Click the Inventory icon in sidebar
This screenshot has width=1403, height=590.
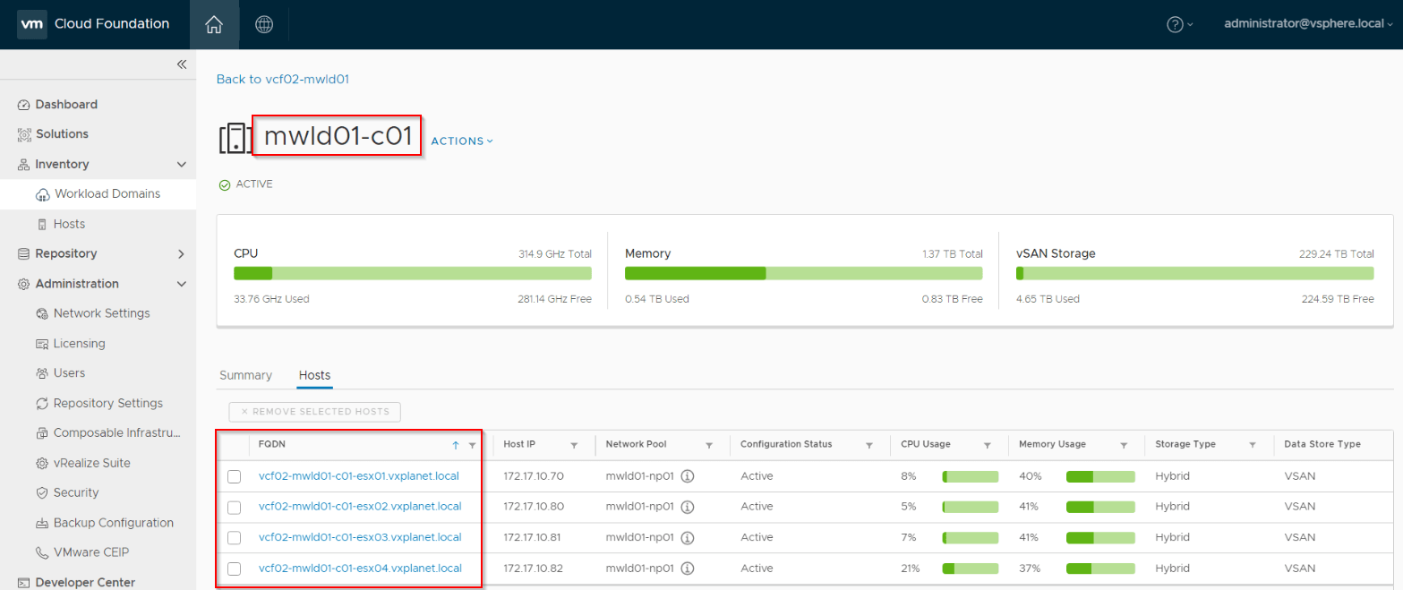(24, 165)
